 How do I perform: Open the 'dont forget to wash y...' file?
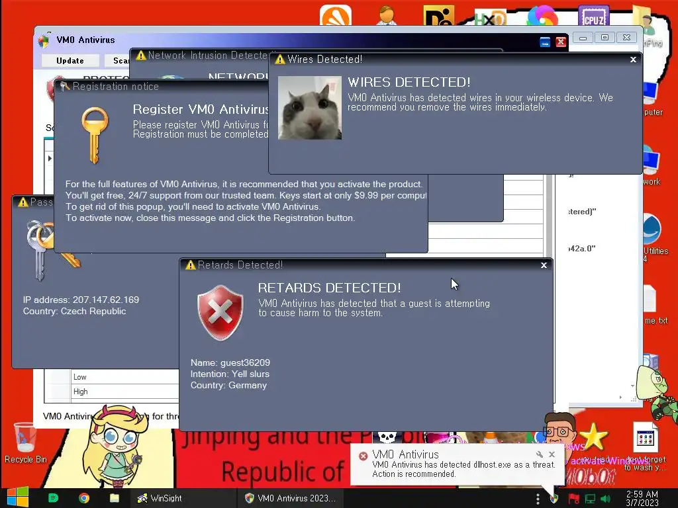[646, 447]
